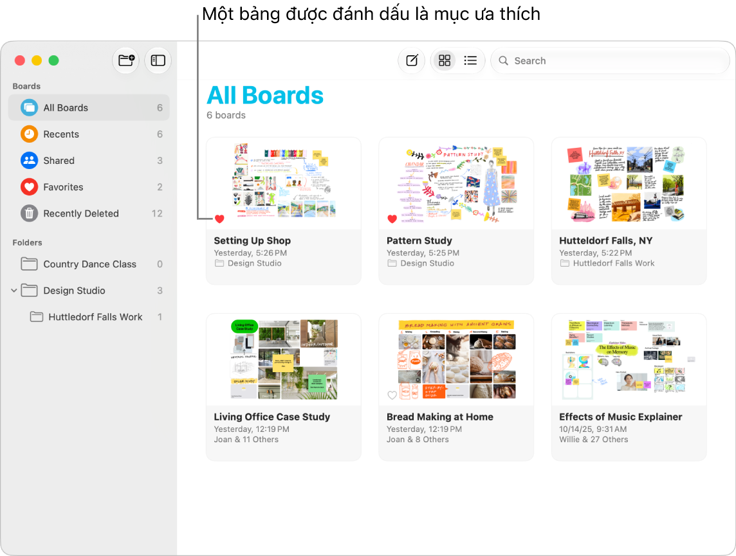
Task: Open the Hutteldorf Falls, NY board thumbnail
Action: pyautogui.click(x=629, y=183)
